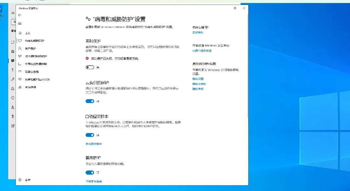Open the 获取帮助 help link
The width and height of the screenshot is (350, 191).
198,33
